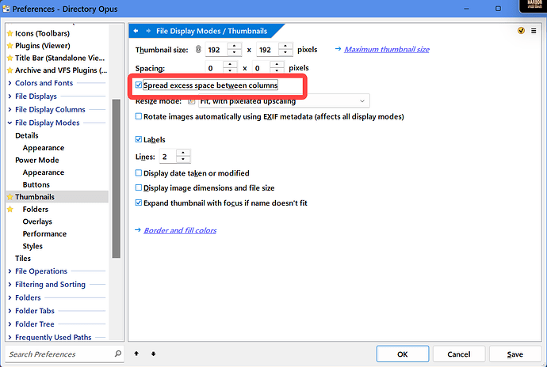Click the OK button
547x367 pixels.
point(403,354)
